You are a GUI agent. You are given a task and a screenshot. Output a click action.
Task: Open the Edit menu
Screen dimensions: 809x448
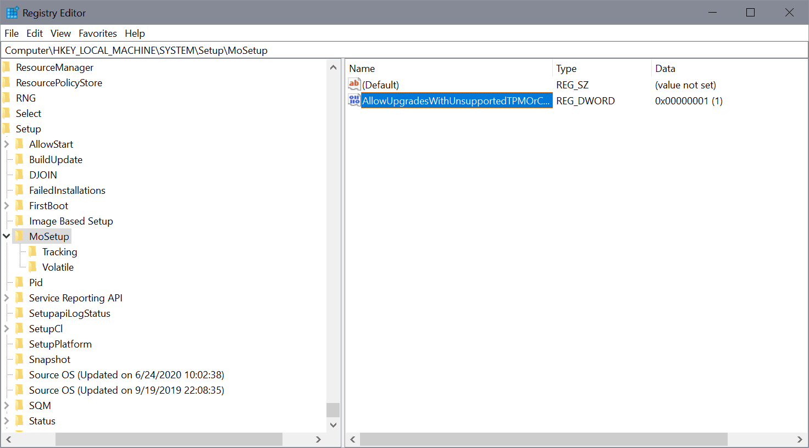34,33
